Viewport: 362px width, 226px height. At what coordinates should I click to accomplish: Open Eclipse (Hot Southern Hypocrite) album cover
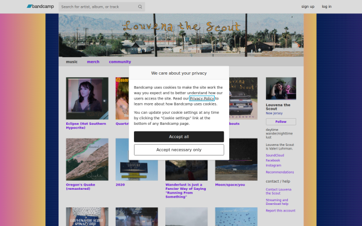[87, 98]
